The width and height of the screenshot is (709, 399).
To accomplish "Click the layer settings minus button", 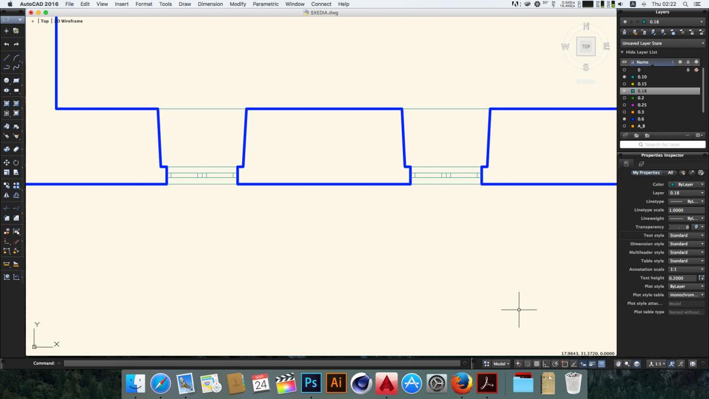I will click(687, 135).
